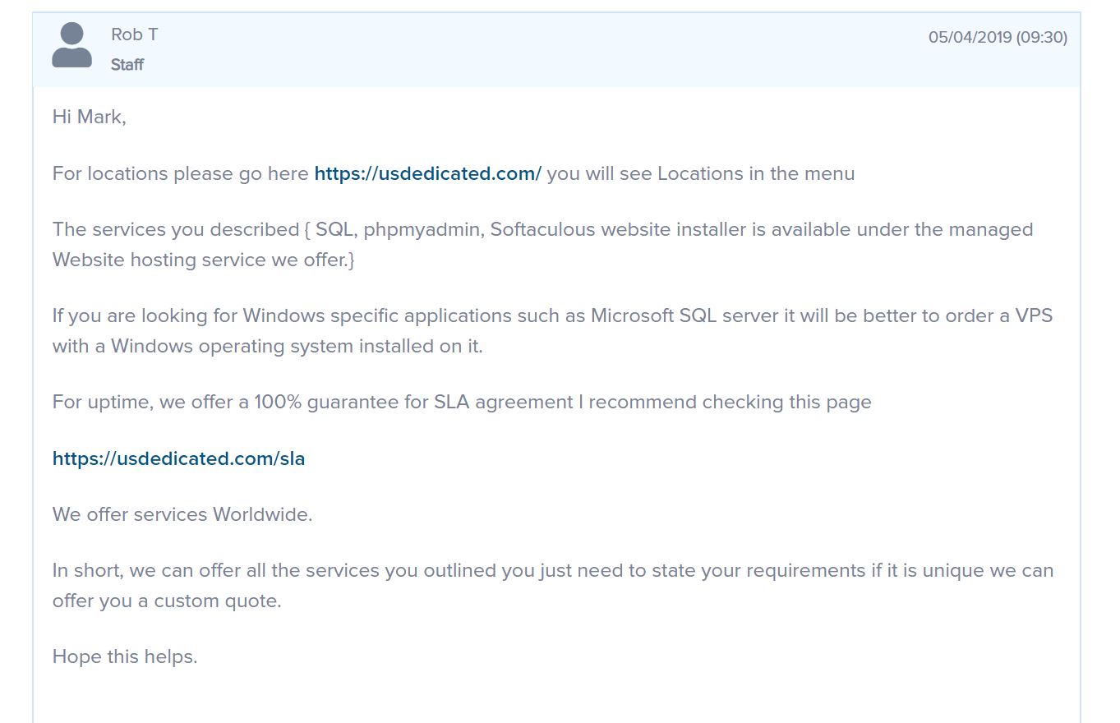Click the Rob T user avatar icon
The image size is (1120, 723).
click(x=72, y=45)
